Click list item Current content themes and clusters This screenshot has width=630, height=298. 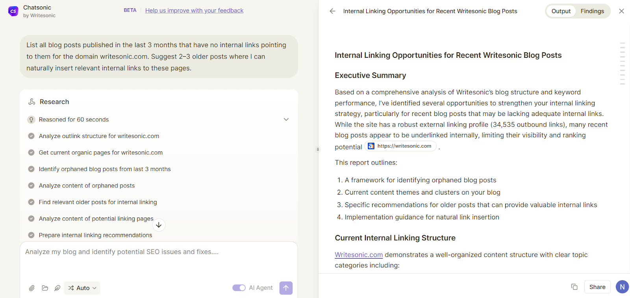point(422,192)
